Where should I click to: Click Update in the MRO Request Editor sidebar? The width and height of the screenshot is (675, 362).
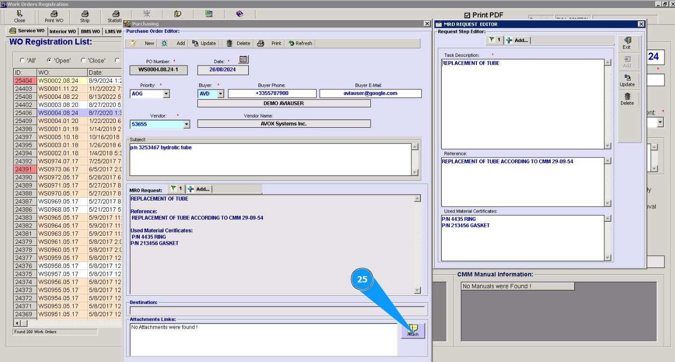[627, 80]
